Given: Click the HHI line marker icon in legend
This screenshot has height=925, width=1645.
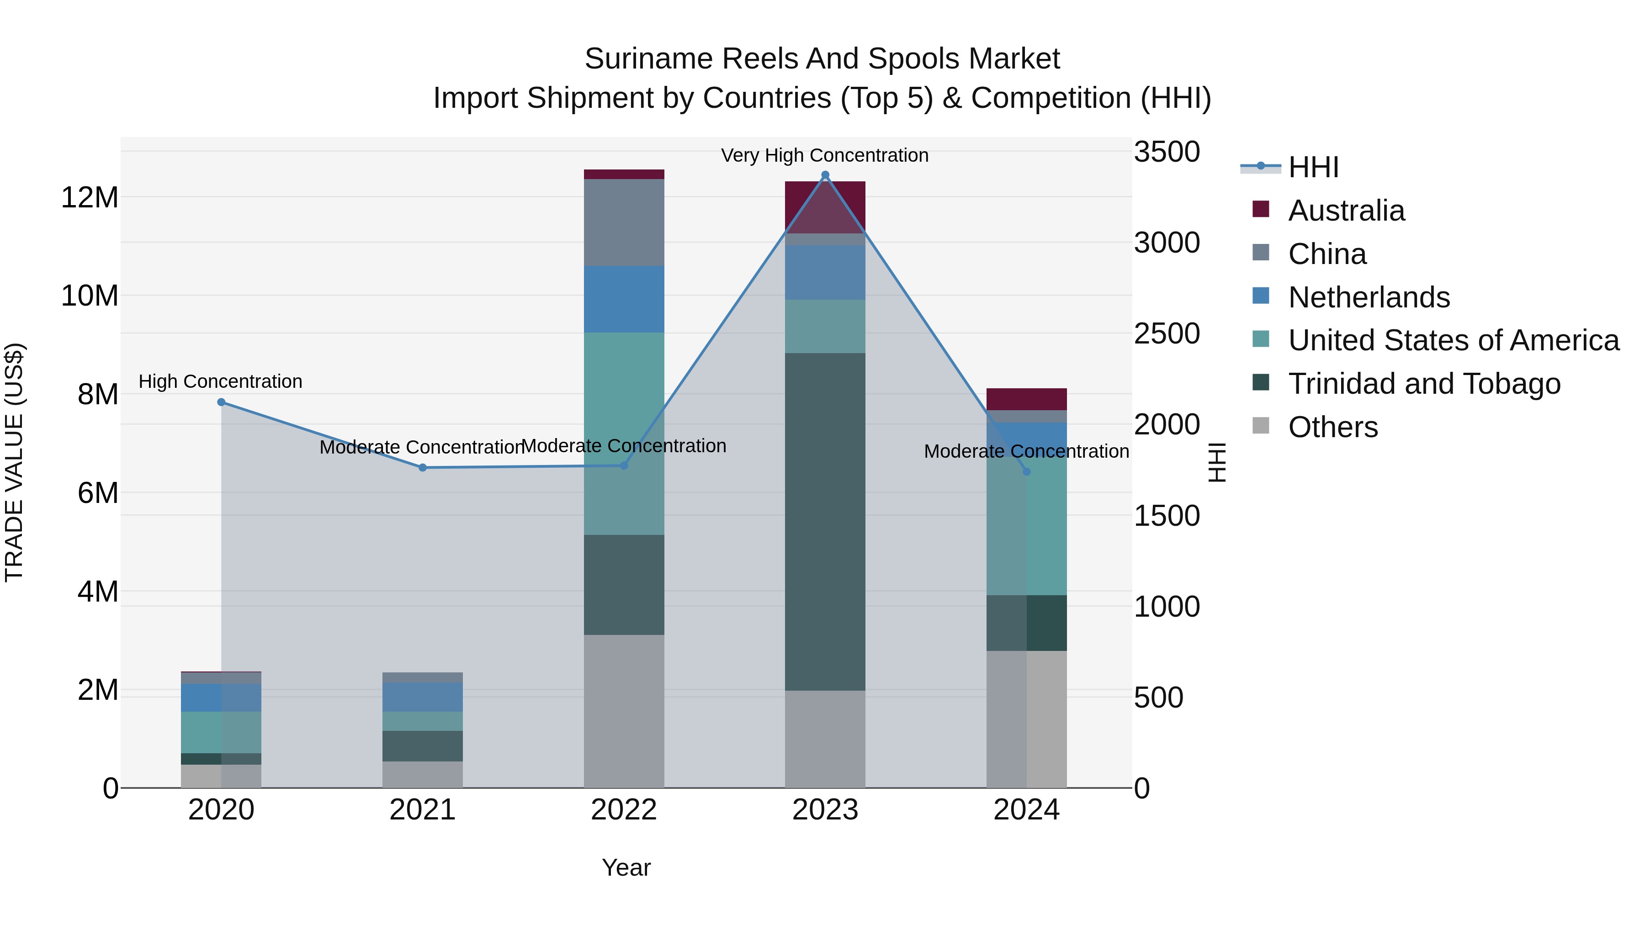Looking at the screenshot, I should click(x=1261, y=167).
